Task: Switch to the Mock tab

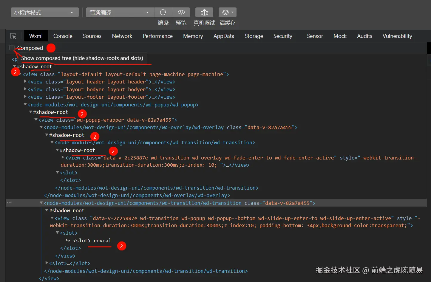Action: tap(340, 36)
